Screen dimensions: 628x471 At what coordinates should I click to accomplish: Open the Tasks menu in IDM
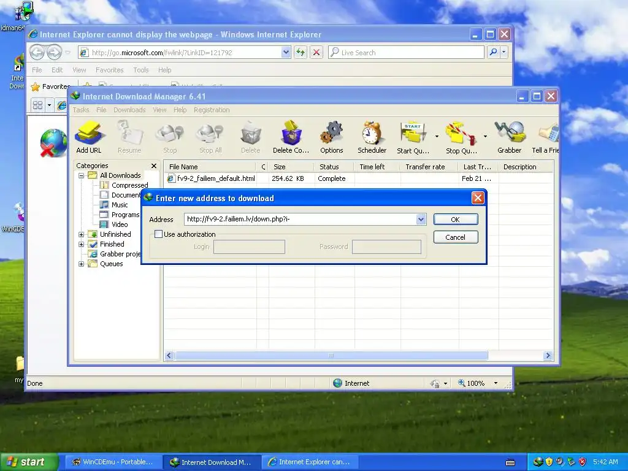[81, 110]
